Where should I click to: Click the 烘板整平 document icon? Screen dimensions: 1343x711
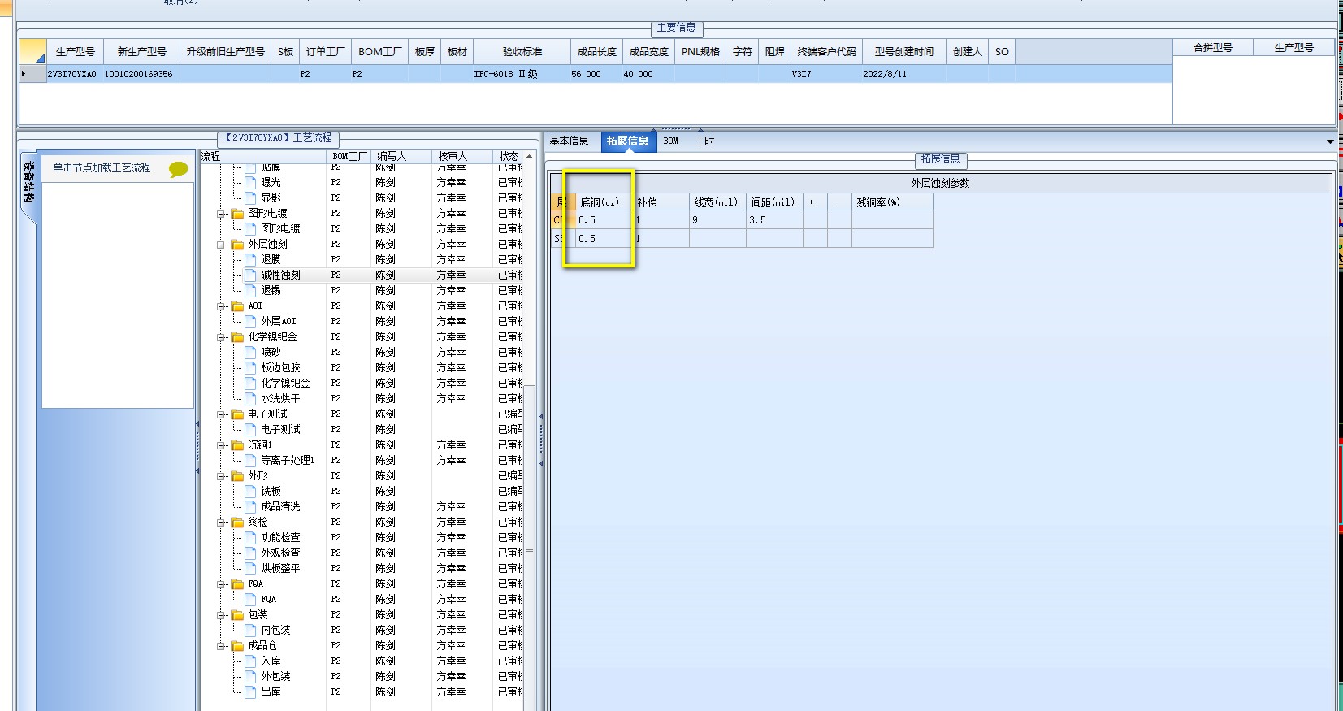tap(251, 569)
